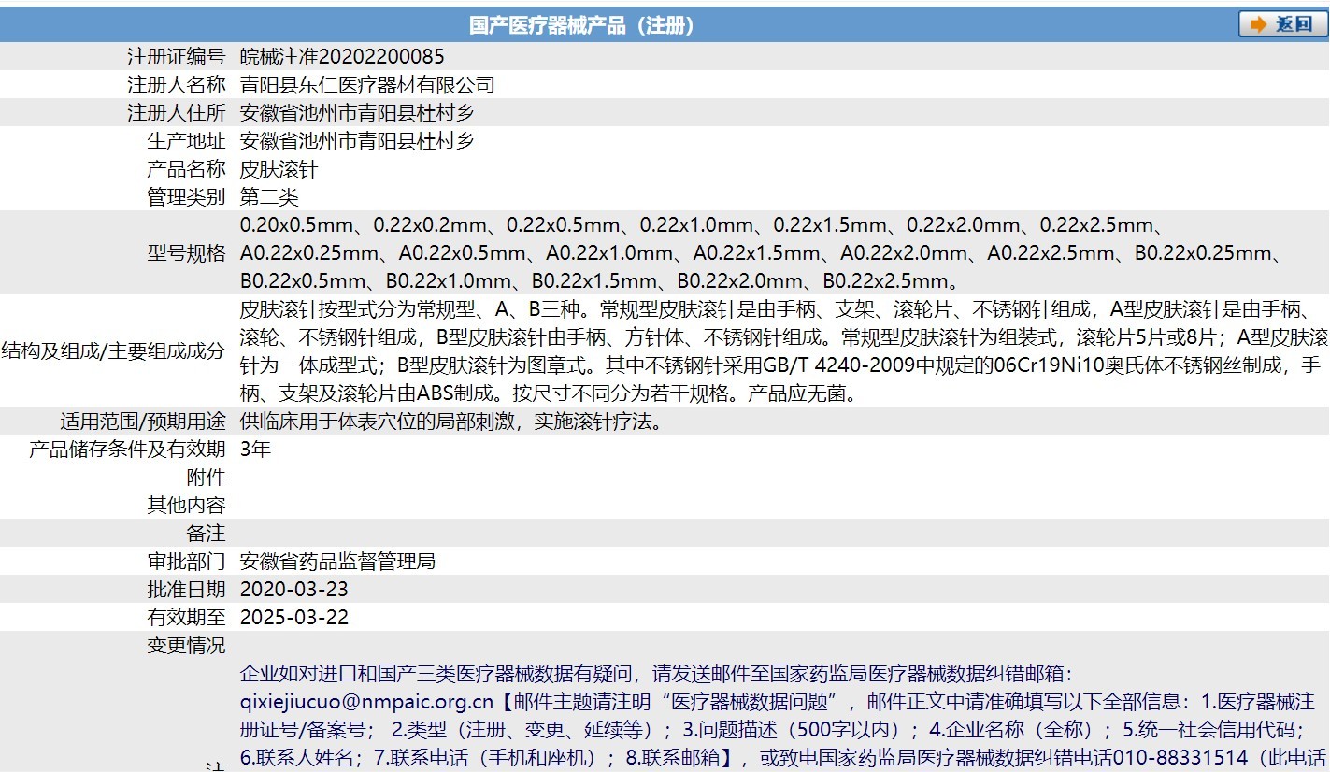The width and height of the screenshot is (1330, 772).
Task: Select the shelf life value 3年
Action: click(x=255, y=450)
